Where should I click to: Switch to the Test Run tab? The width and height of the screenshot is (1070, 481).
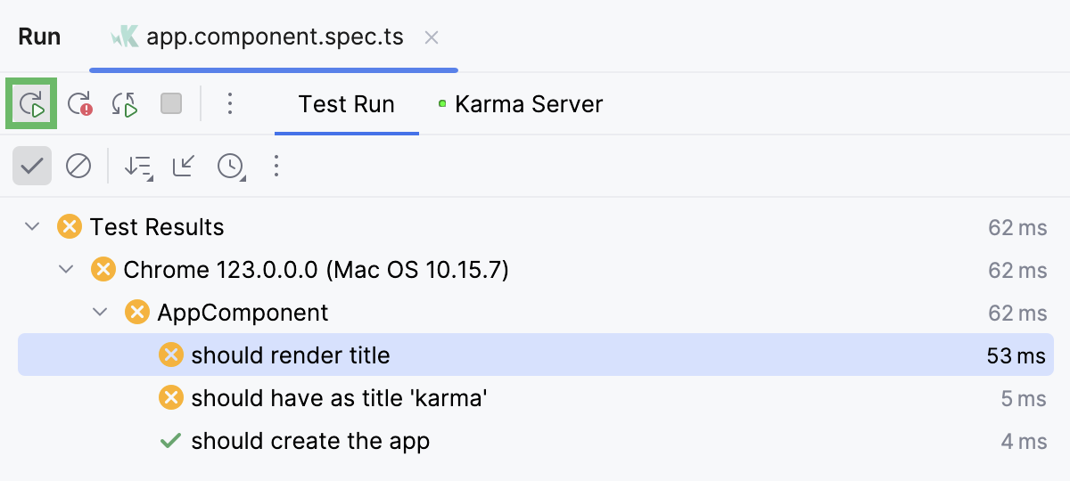click(x=347, y=104)
